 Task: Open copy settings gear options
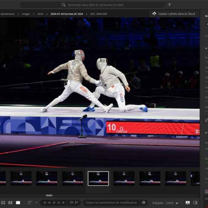tap(144, 203)
